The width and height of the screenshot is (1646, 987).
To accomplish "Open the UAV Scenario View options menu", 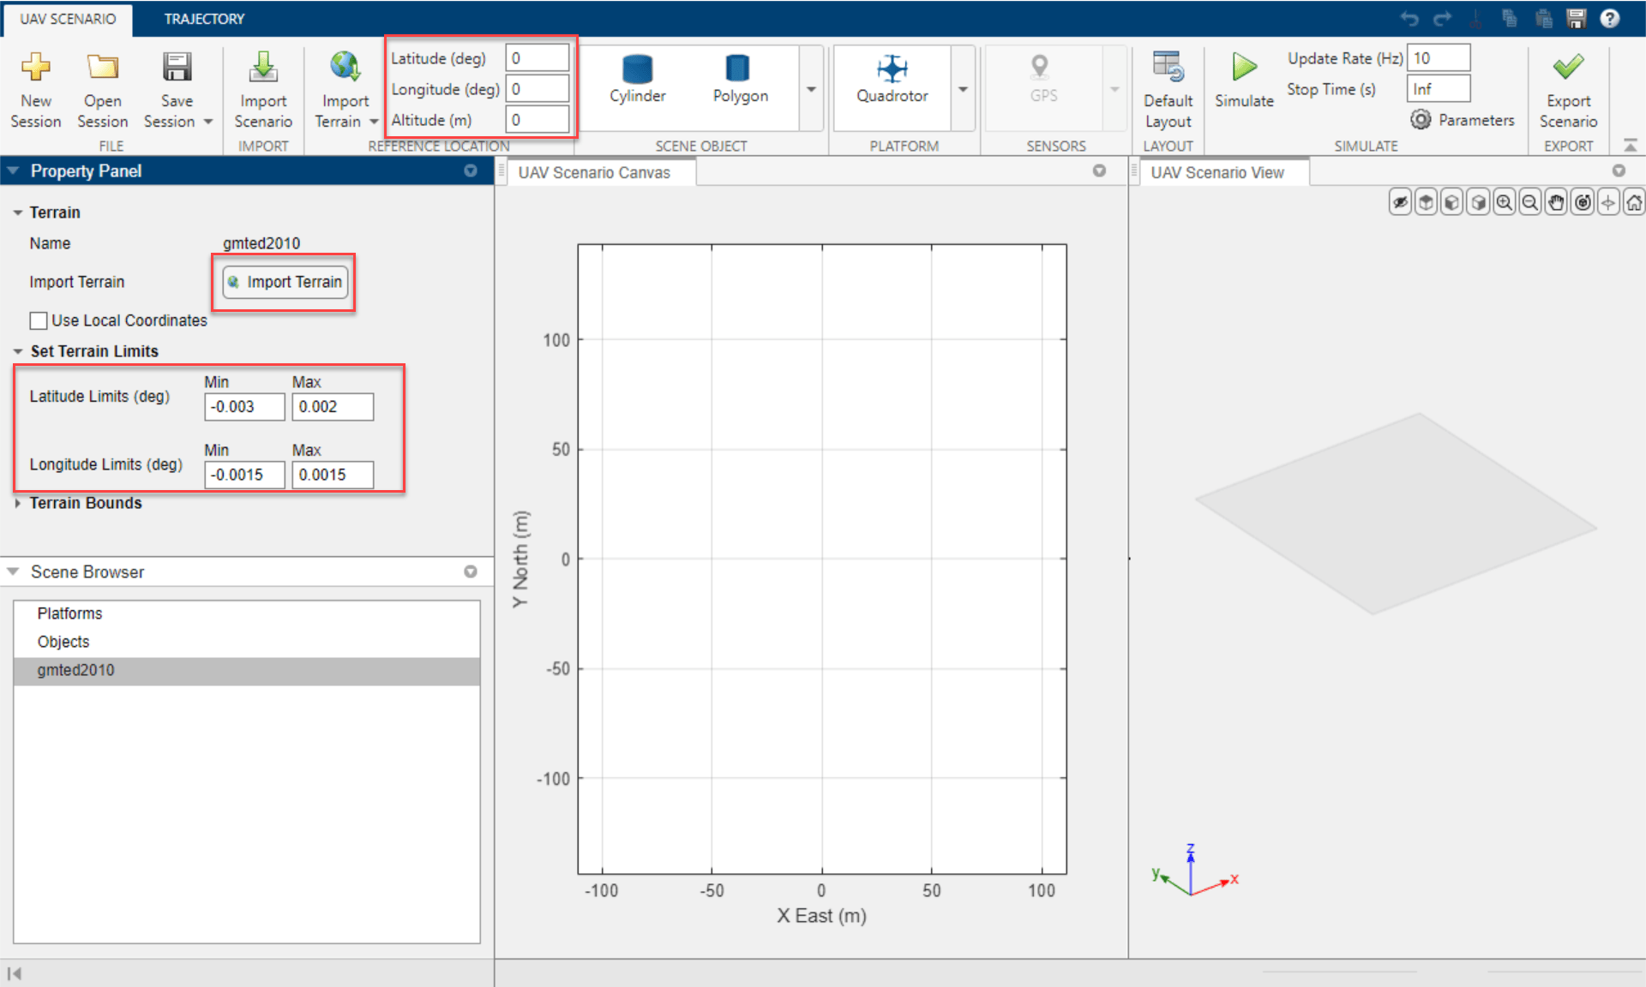I will [1619, 170].
